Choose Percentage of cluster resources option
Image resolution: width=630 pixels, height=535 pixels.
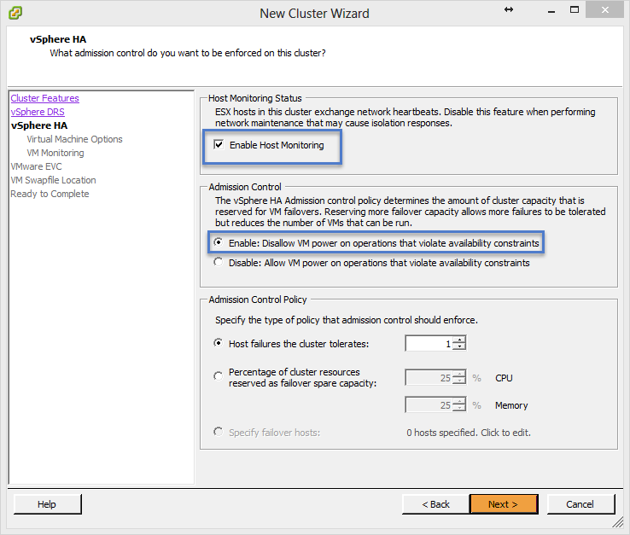pos(219,376)
